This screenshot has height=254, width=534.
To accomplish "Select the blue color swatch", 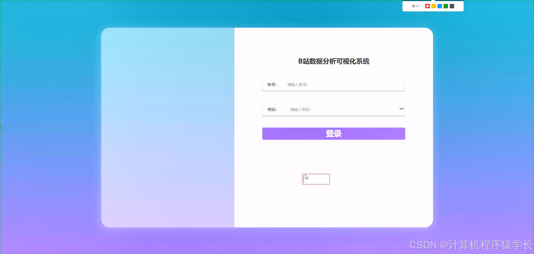I will [440, 6].
